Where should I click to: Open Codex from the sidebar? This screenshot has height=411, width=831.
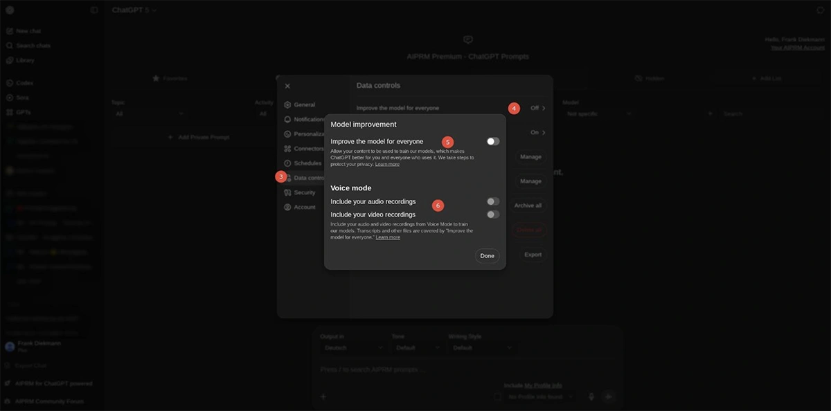click(x=19, y=83)
